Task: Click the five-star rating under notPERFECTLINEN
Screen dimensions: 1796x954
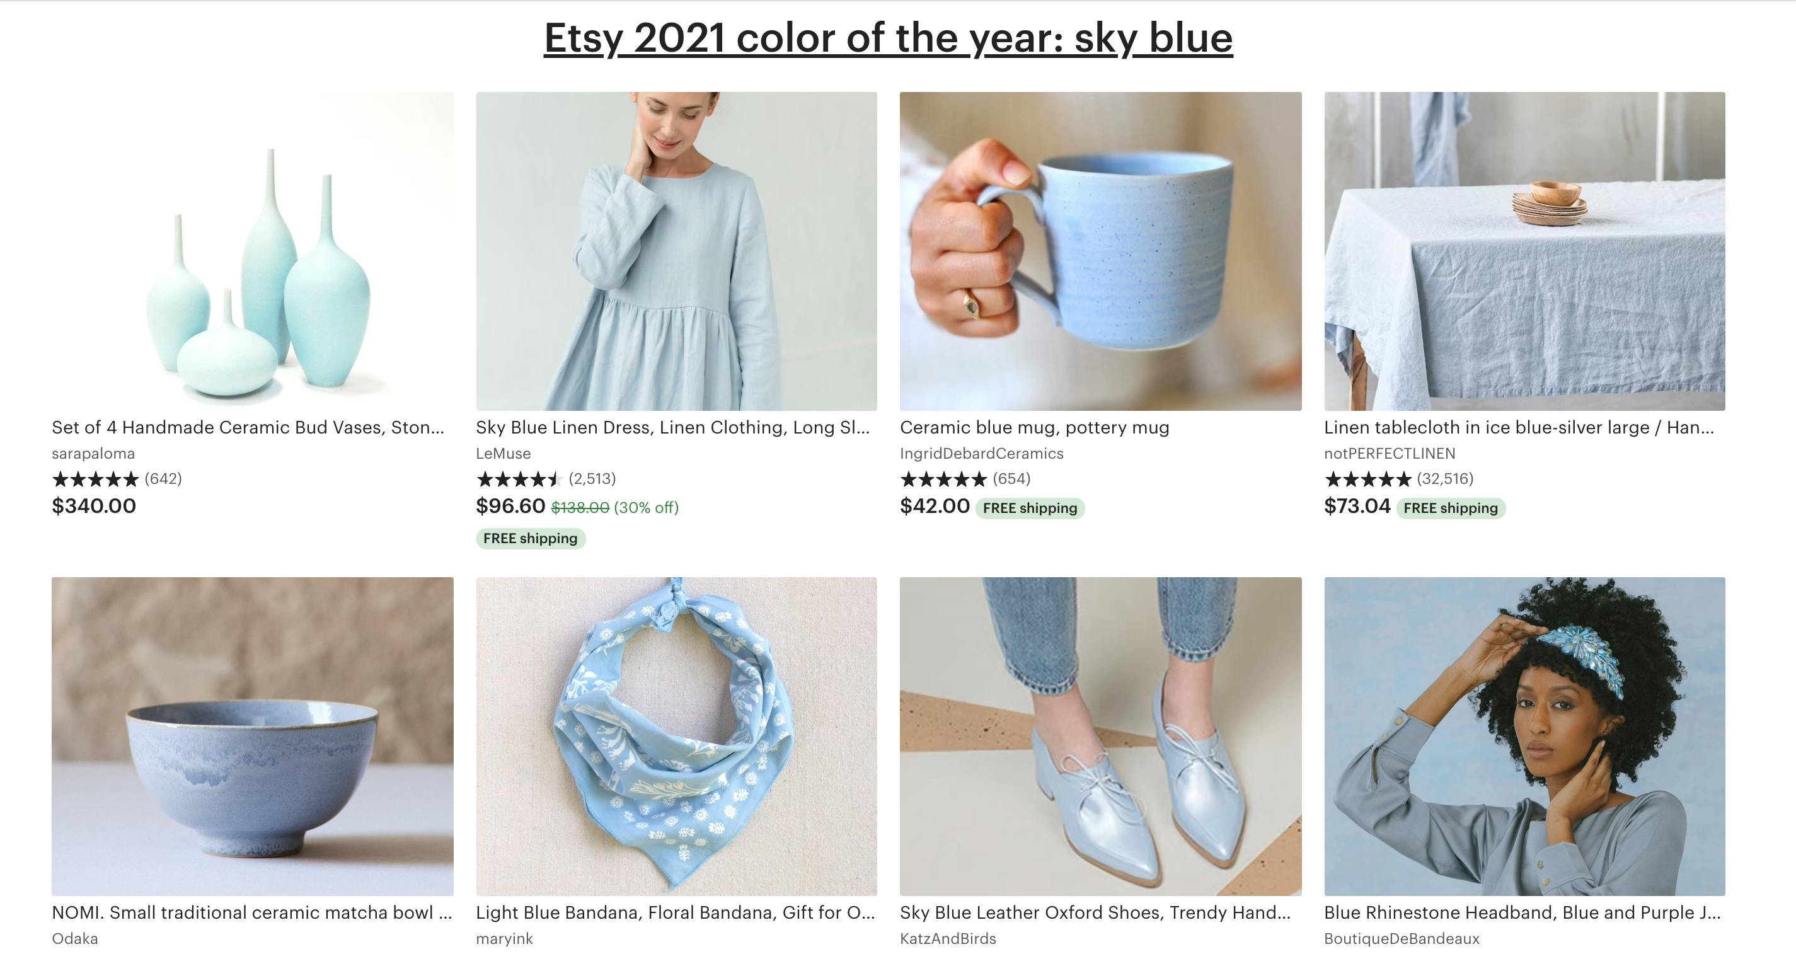Action: click(x=1367, y=479)
